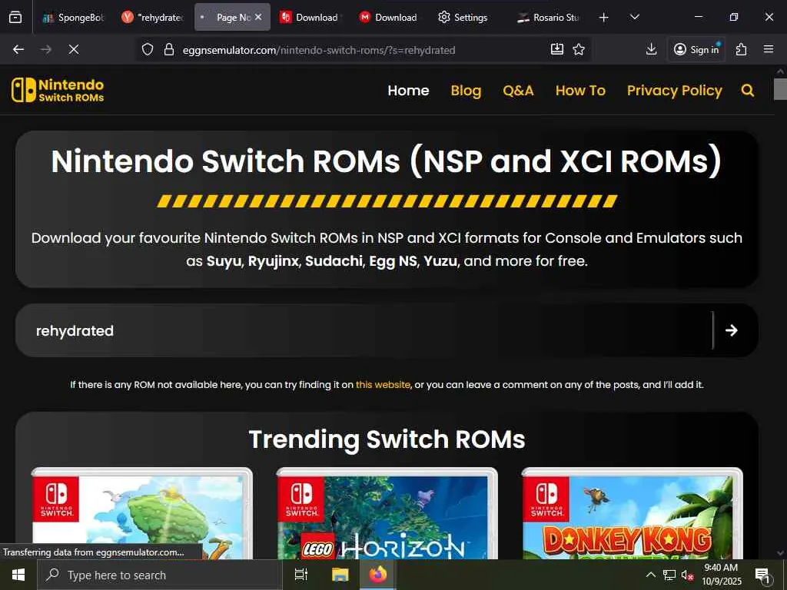Click the Nintendo Switch ROMs logo
The width and height of the screenshot is (787, 590).
58,91
